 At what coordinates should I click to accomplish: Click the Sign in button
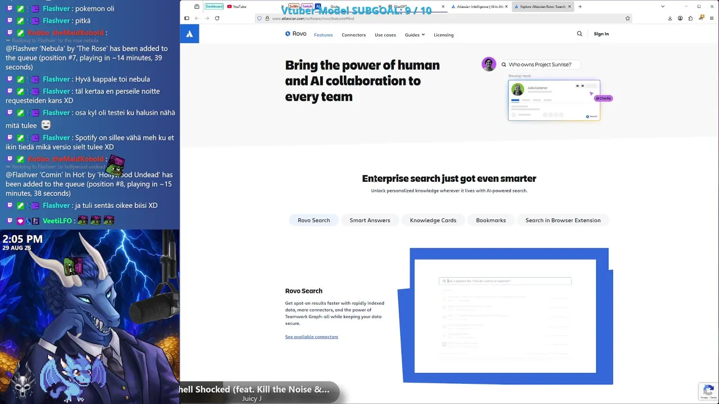pos(601,34)
